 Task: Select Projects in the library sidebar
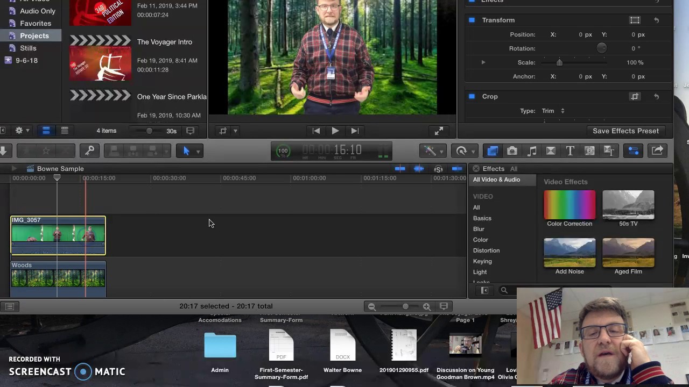click(x=34, y=35)
